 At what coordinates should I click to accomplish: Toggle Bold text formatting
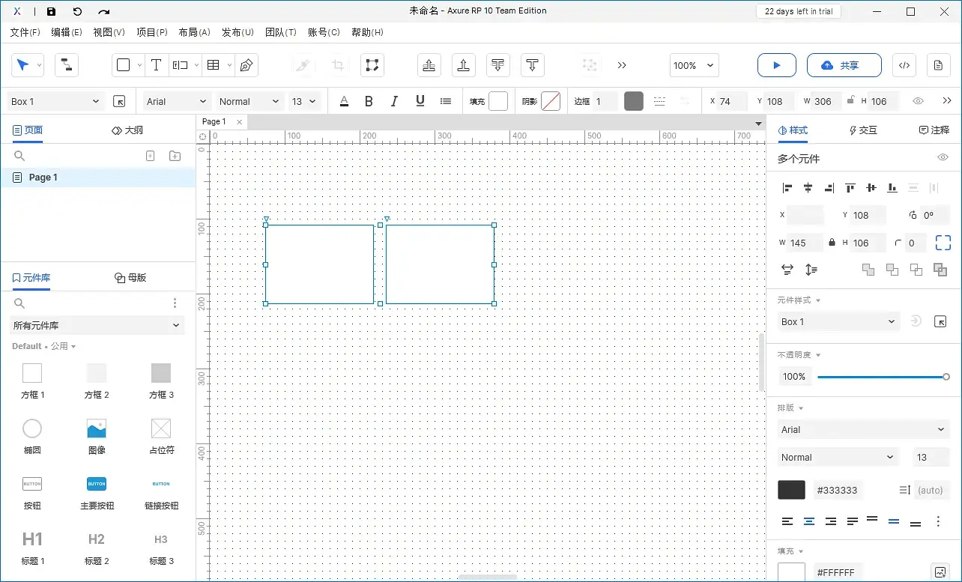point(369,101)
